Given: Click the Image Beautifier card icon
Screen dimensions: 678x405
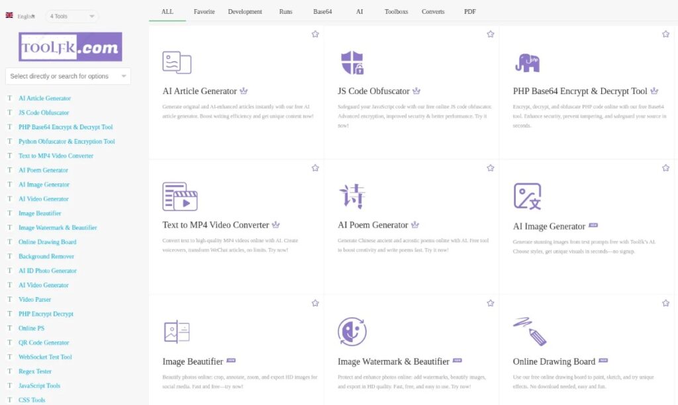Looking at the screenshot, I should click(x=177, y=332).
